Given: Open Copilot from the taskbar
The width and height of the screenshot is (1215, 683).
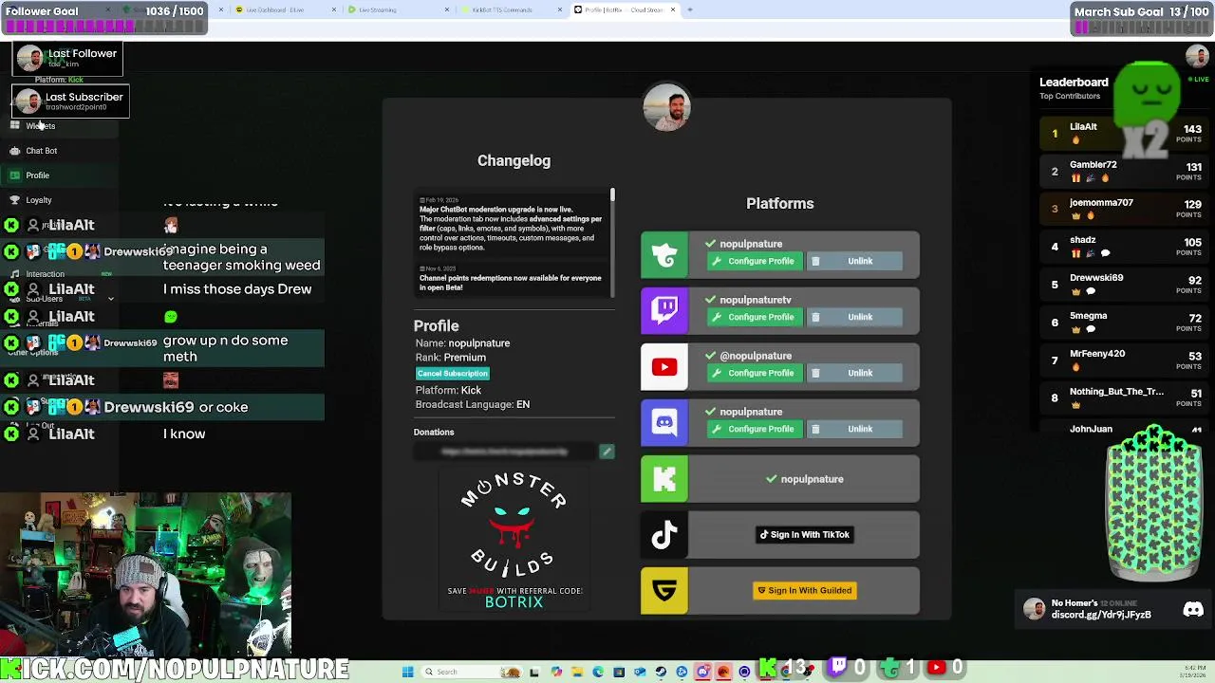Looking at the screenshot, I should pos(556,672).
